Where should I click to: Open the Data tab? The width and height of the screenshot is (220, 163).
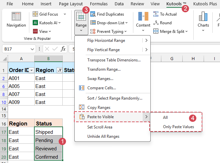coord(119,4)
